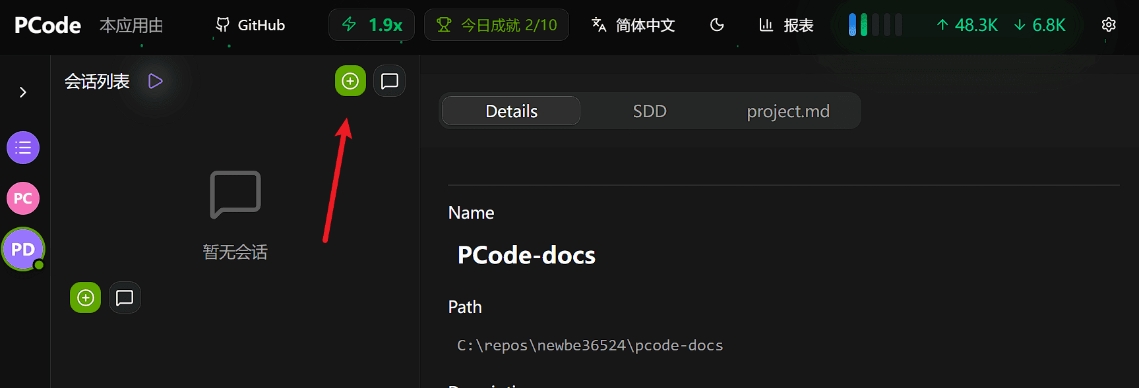Open settings gear in top bar
The image size is (1139, 388).
(1109, 25)
